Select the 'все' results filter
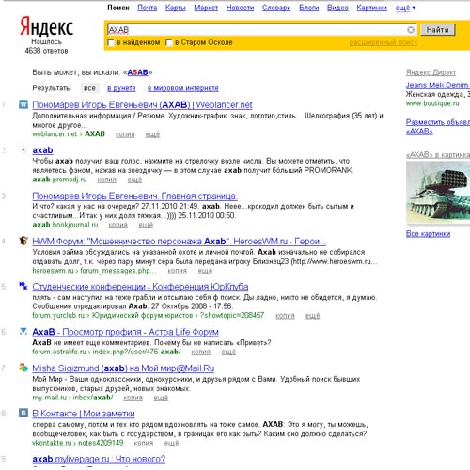Screen dimensions: 470x470 89,88
